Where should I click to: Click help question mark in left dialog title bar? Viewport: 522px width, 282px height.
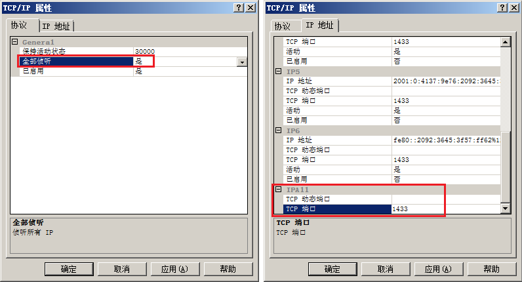238,8
